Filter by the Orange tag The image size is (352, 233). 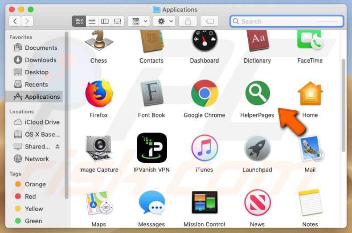click(31, 184)
